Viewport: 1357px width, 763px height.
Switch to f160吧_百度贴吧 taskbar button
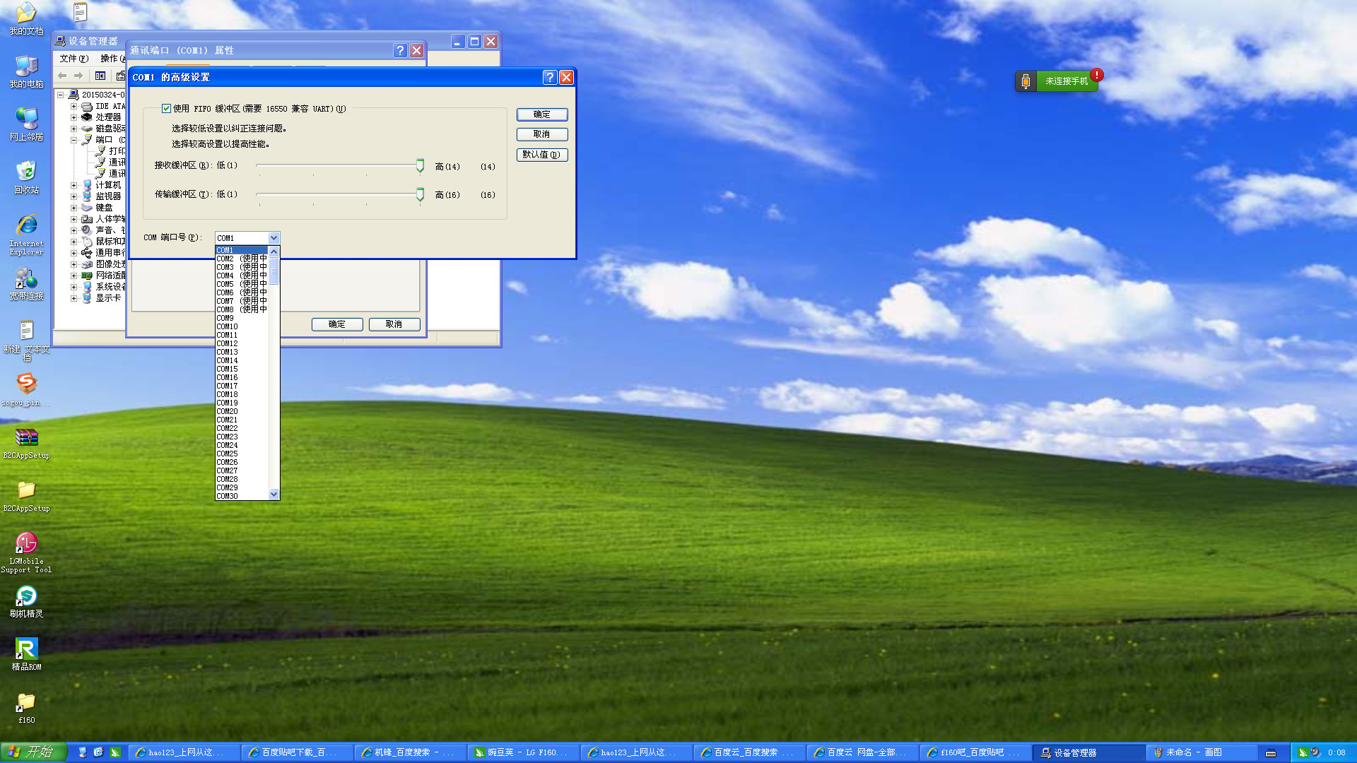coord(975,752)
